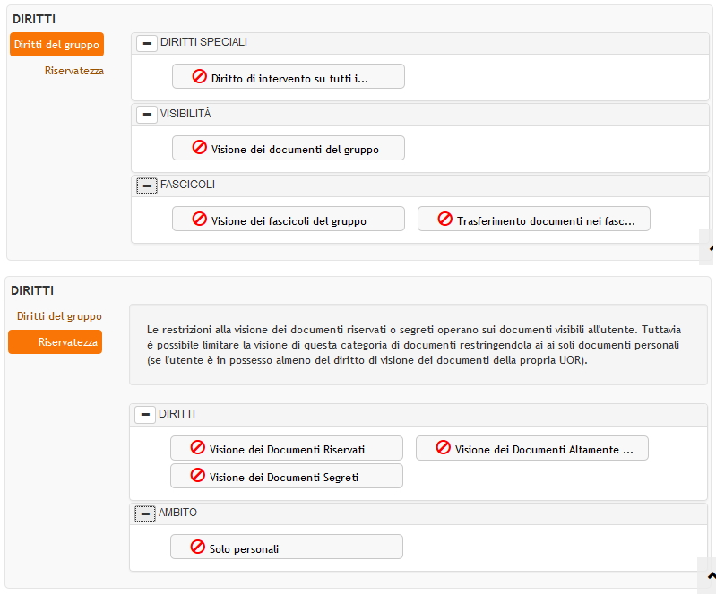Viewport: 716px width, 595px height.
Task: Click the up arrow beside the FASCICOLI section
Action: coord(709,247)
